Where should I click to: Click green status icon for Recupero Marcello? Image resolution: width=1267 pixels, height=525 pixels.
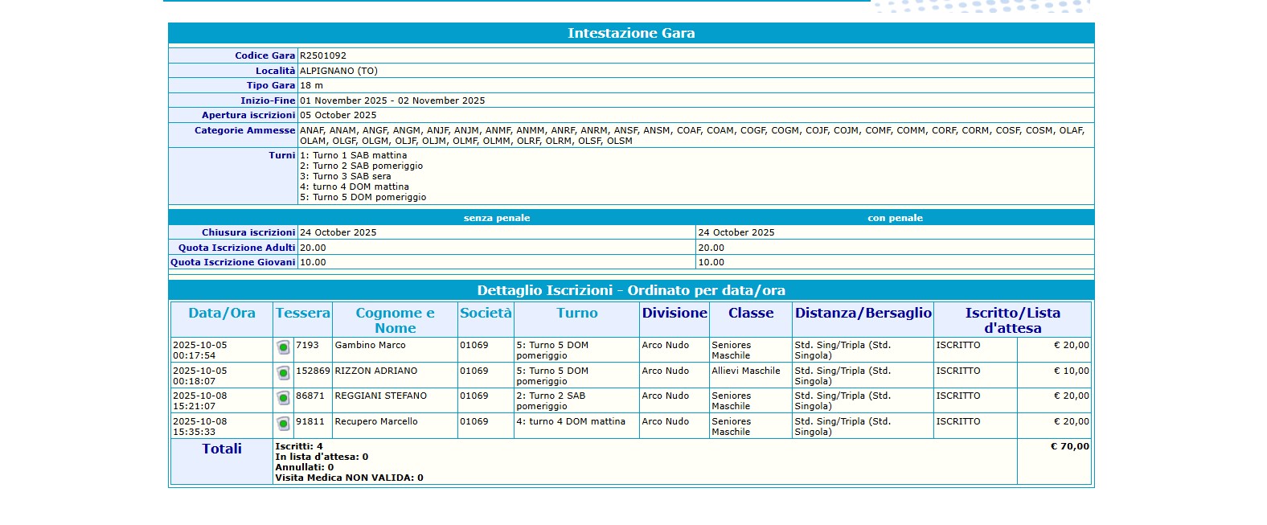point(283,424)
